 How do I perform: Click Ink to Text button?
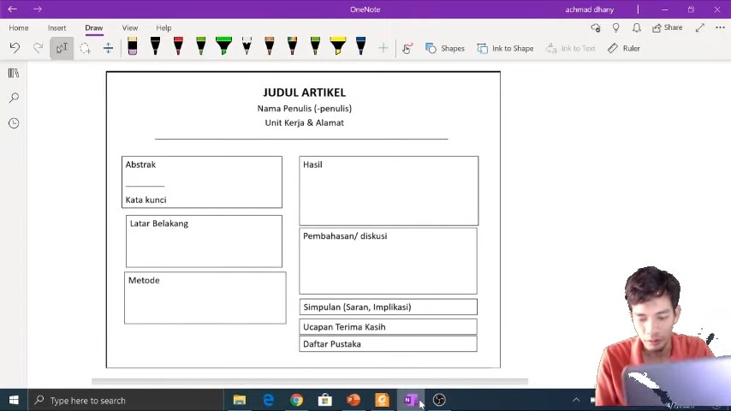pos(570,48)
